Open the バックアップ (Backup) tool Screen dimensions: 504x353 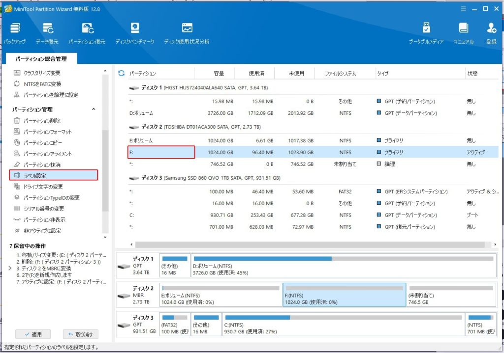(x=15, y=29)
